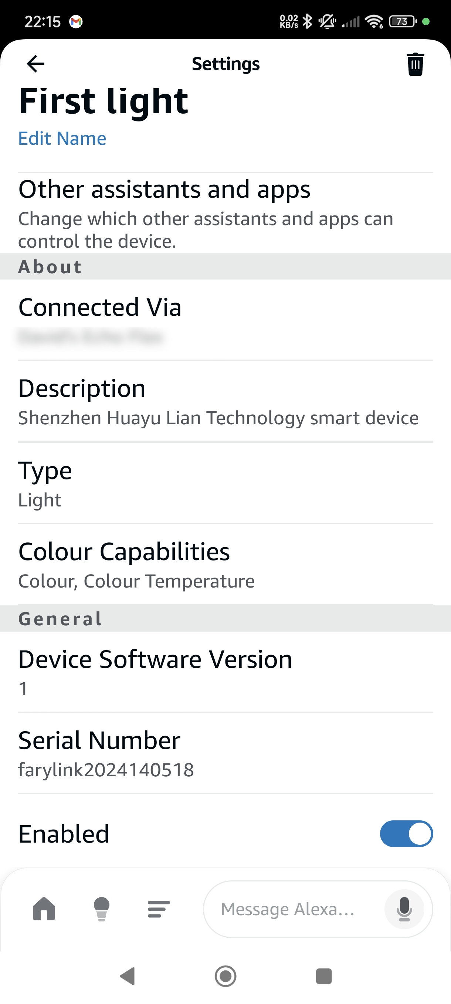Image resolution: width=451 pixels, height=1004 pixels.
Task: Tap the Android recent apps square
Action: [323, 976]
